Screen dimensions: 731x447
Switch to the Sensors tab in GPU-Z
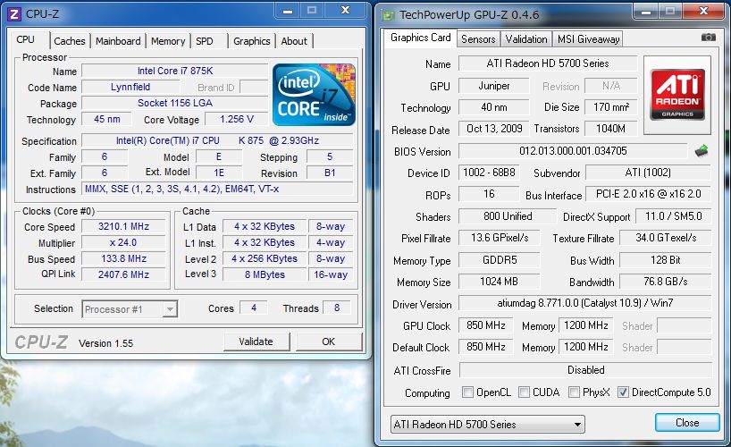point(478,39)
